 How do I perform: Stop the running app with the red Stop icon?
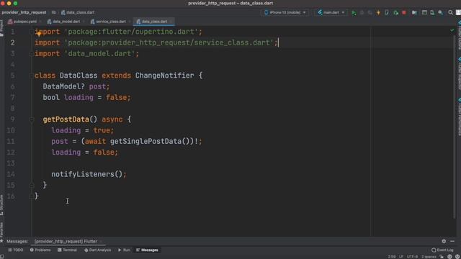pyautogui.click(x=404, y=13)
